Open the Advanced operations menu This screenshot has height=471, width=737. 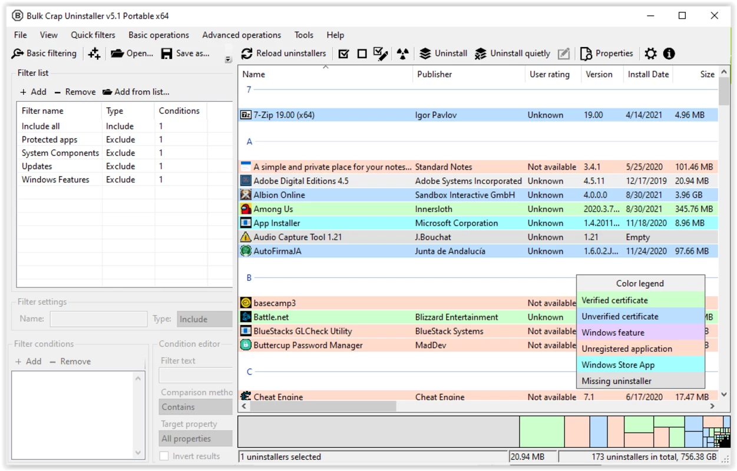point(242,35)
